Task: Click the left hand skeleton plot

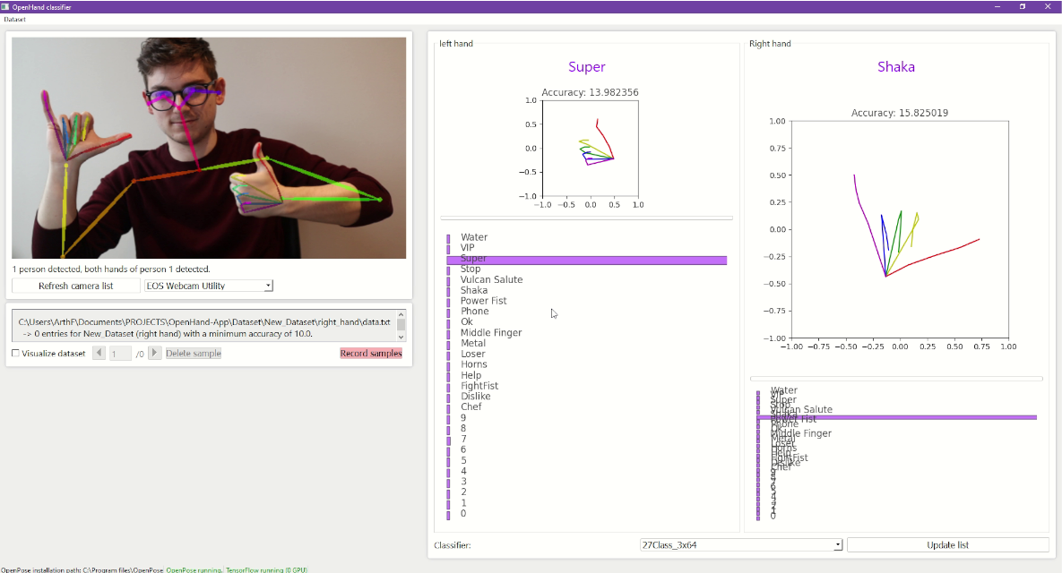Action: [x=590, y=148]
